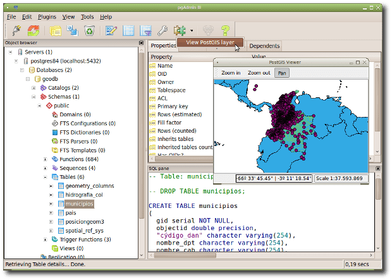Click the Create new object icon
The height and width of the screenshot is (280, 392).
(x=73, y=30)
